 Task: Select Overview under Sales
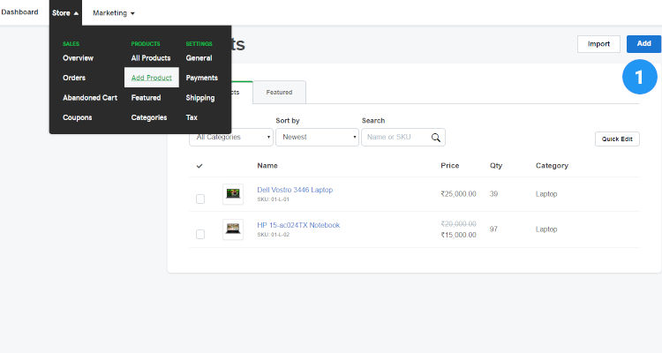[x=78, y=58]
